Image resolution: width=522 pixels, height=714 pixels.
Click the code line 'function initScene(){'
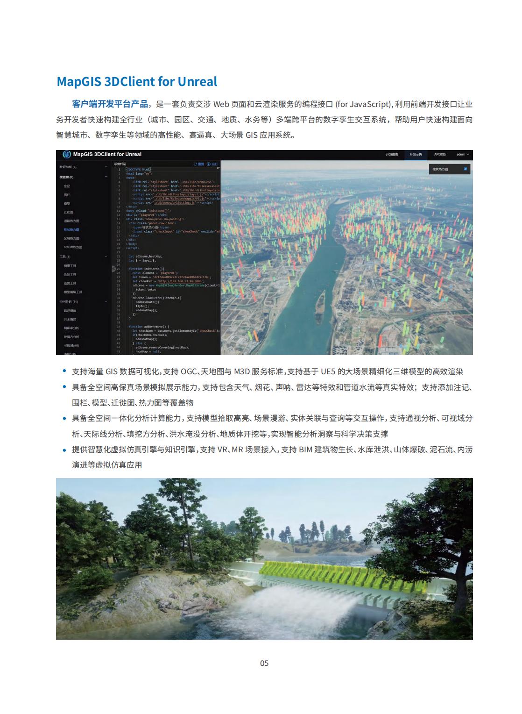point(147,269)
